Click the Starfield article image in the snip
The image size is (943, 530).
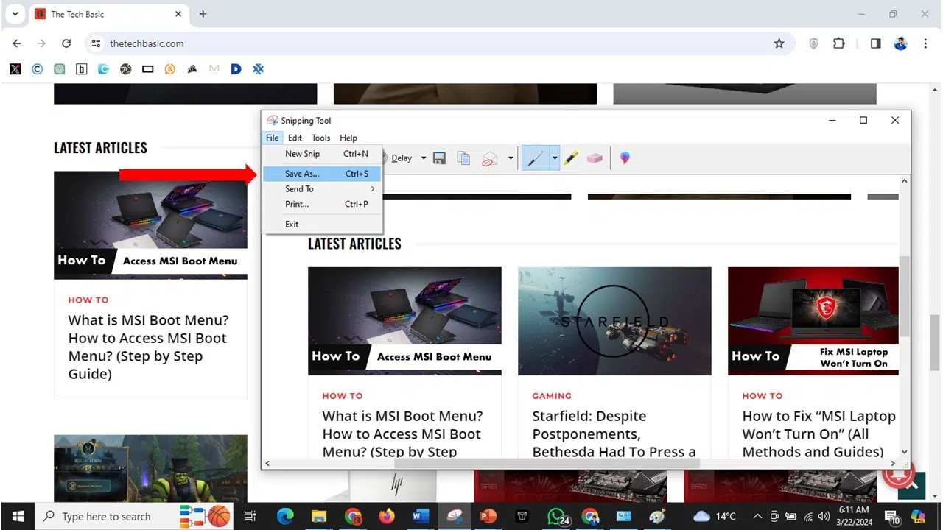[614, 321]
